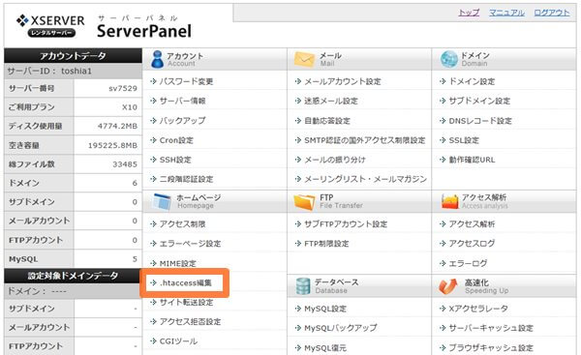Click the FTP section folder icon

point(304,202)
